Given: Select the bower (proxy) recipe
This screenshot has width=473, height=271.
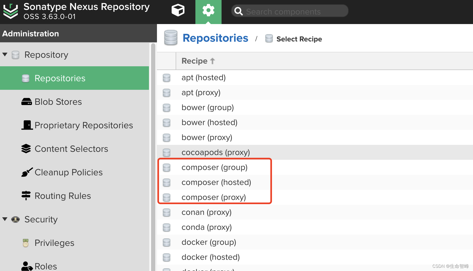Looking at the screenshot, I should tap(315, 137).
